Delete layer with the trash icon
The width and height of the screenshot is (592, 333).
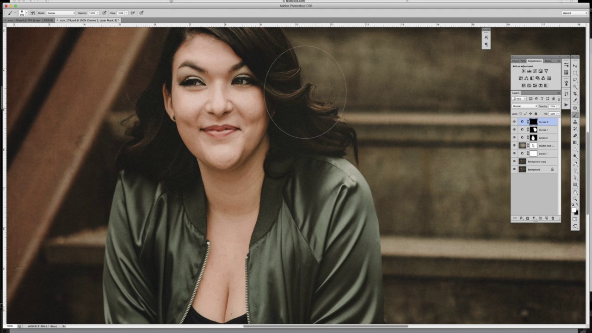(553, 218)
